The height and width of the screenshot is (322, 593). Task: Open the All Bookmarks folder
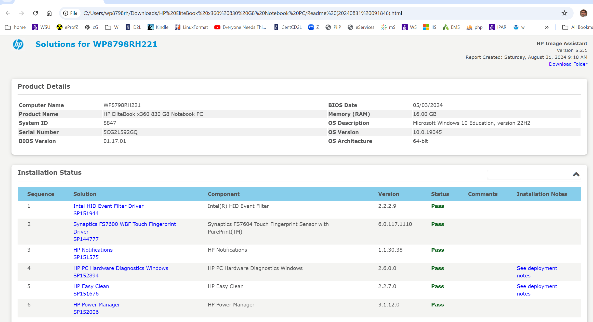577,27
